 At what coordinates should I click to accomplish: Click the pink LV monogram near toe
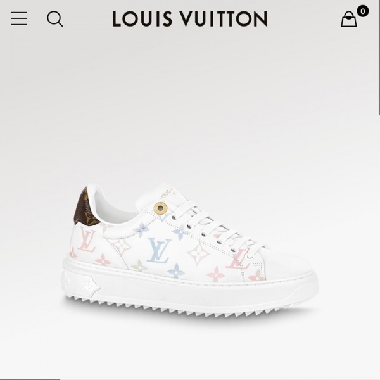pos(239,259)
